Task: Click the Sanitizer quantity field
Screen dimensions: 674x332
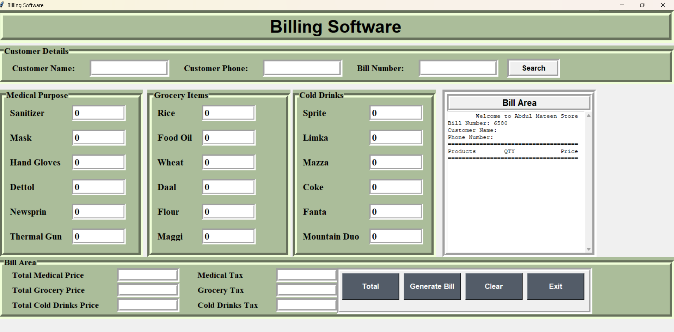Action: coord(98,113)
